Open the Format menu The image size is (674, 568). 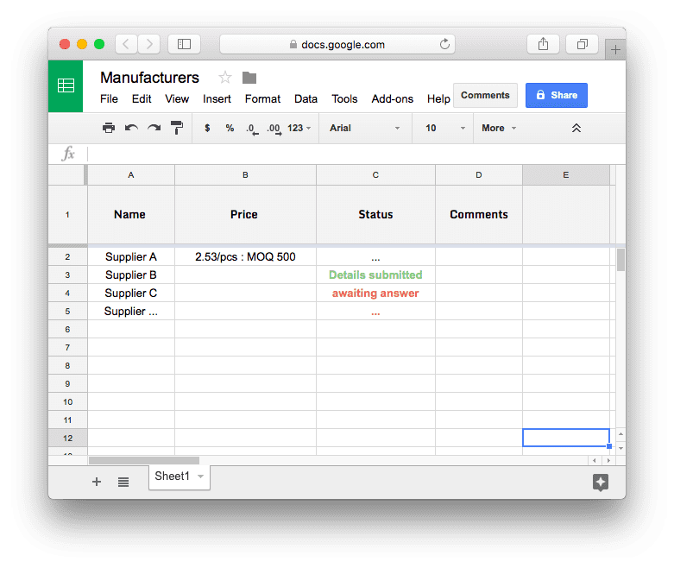[x=262, y=99]
